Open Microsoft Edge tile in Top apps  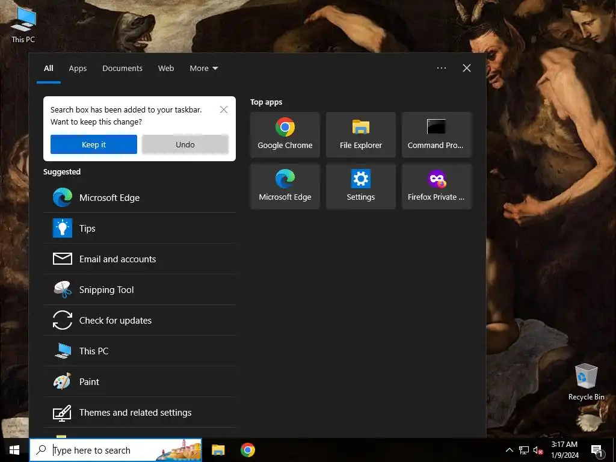tap(285, 186)
